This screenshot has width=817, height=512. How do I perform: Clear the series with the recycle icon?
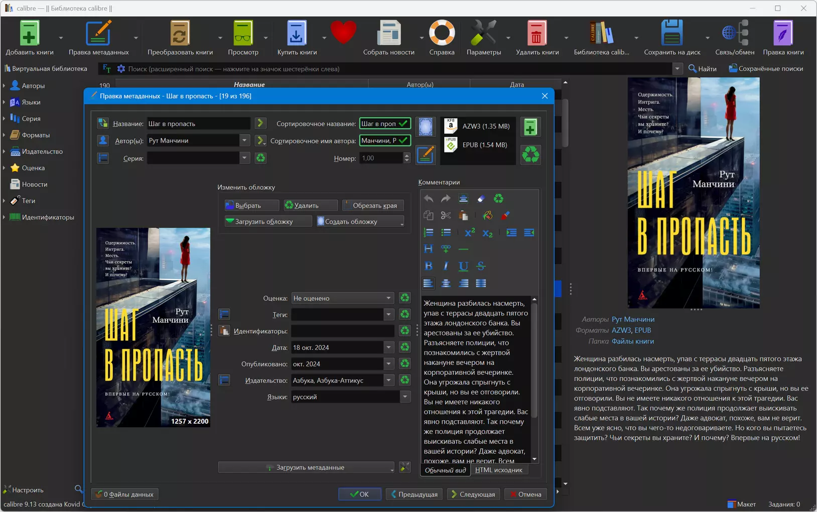[260, 158]
